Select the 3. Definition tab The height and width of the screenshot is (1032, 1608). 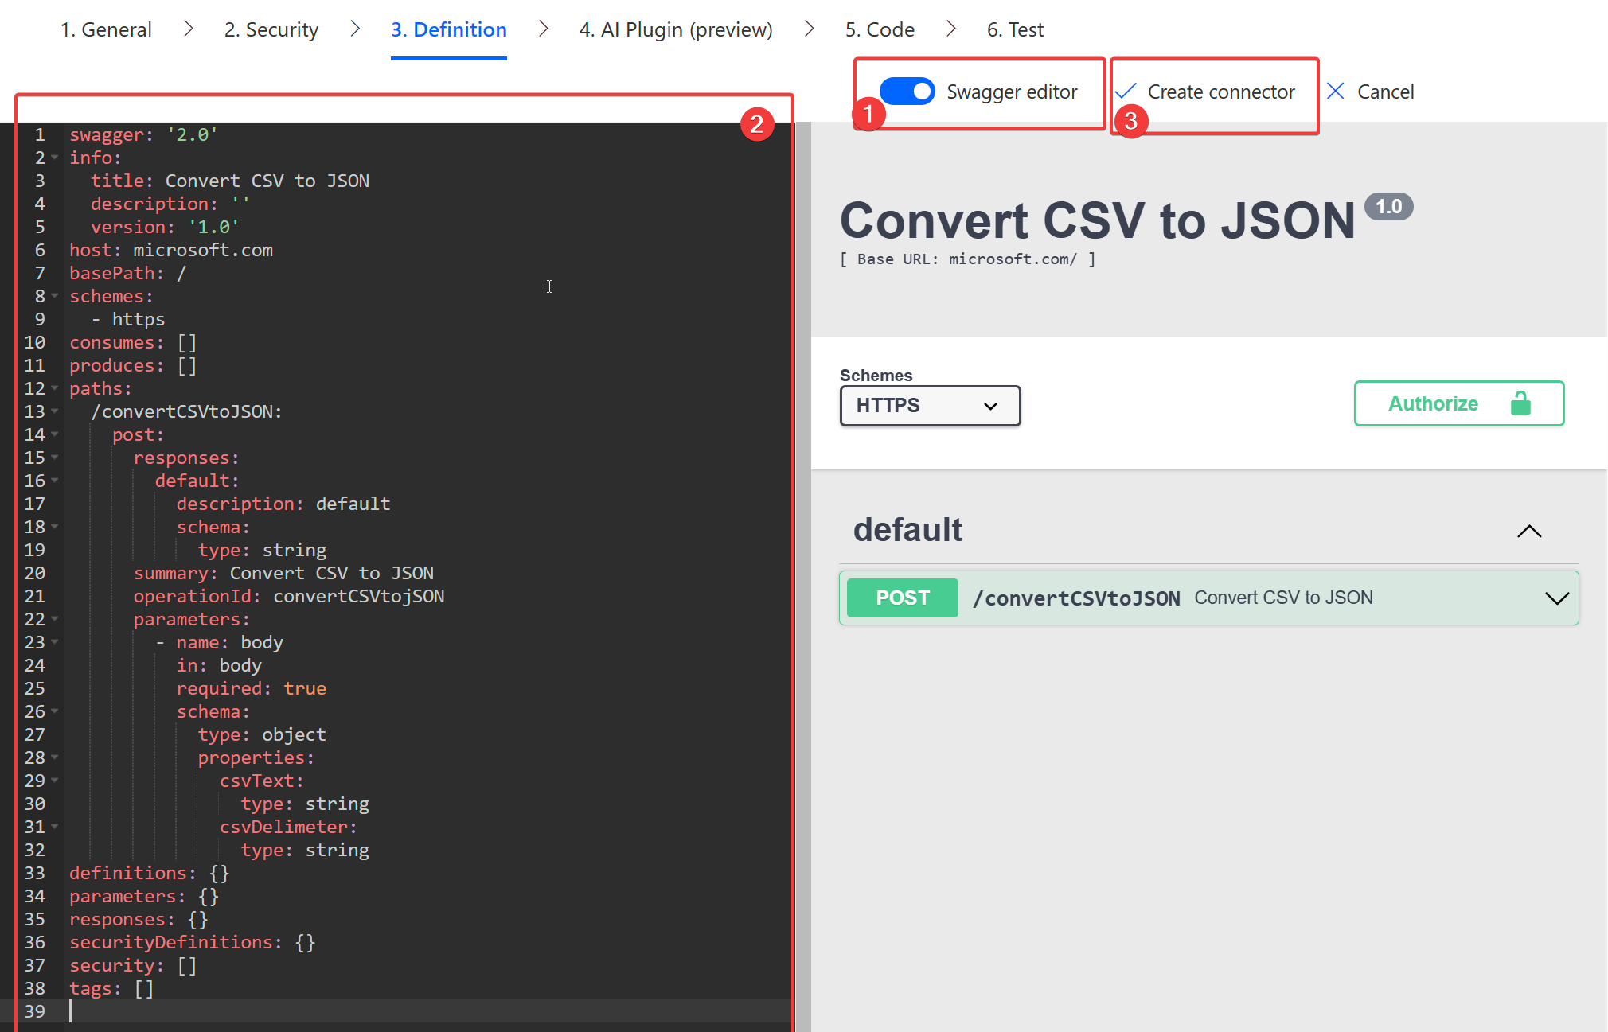[x=449, y=29]
